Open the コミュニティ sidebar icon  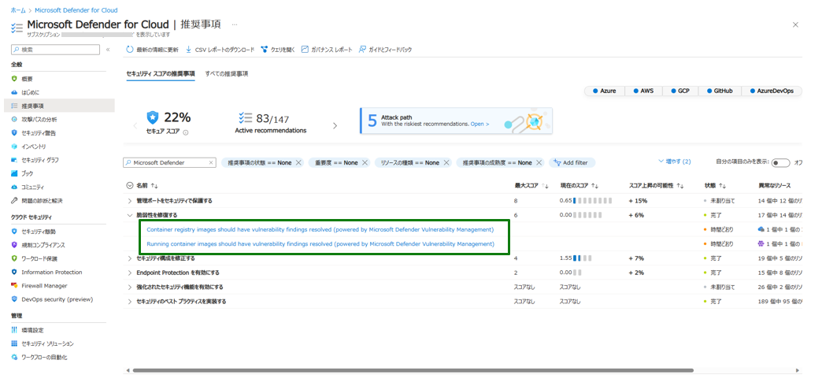tap(15, 187)
